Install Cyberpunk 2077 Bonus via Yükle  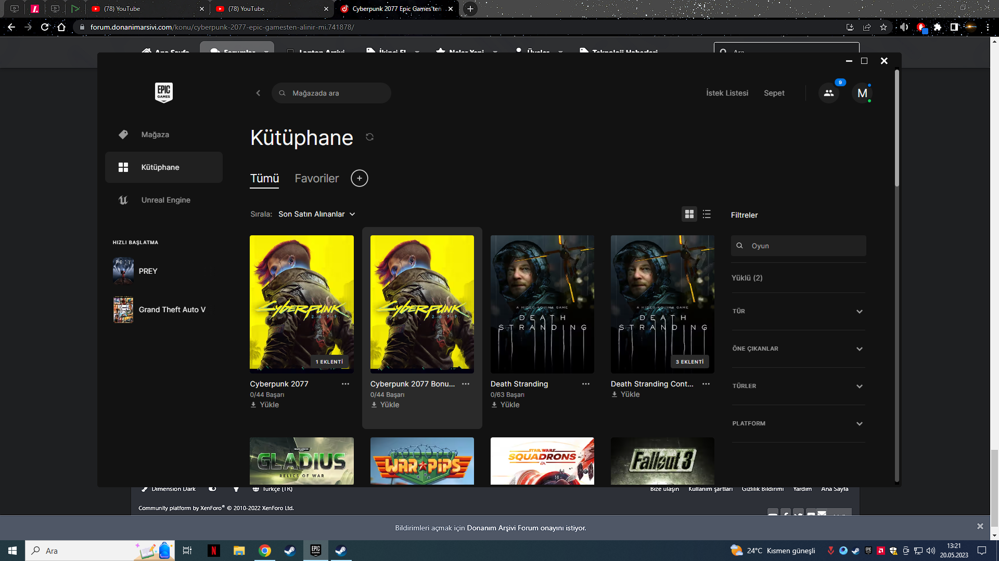pyautogui.click(x=385, y=405)
